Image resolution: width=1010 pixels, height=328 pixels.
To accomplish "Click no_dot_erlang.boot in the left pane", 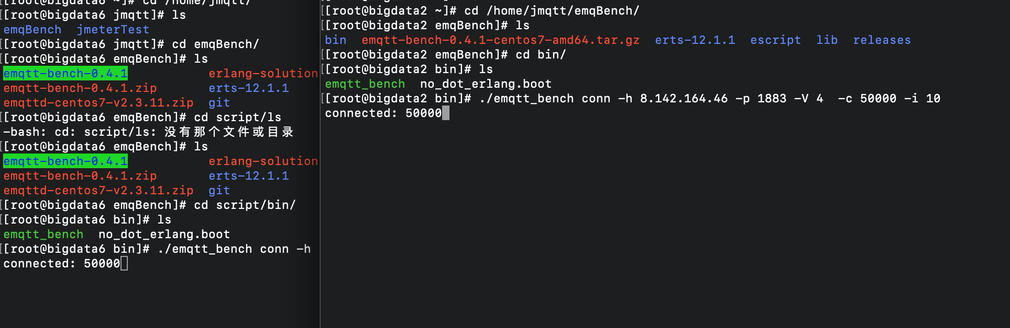I will [x=164, y=235].
